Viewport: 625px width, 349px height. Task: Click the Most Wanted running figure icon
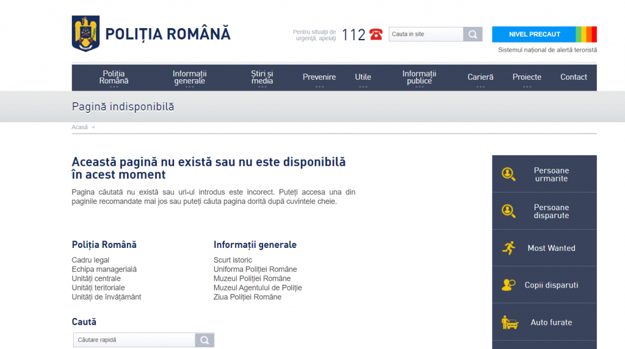[508, 248]
